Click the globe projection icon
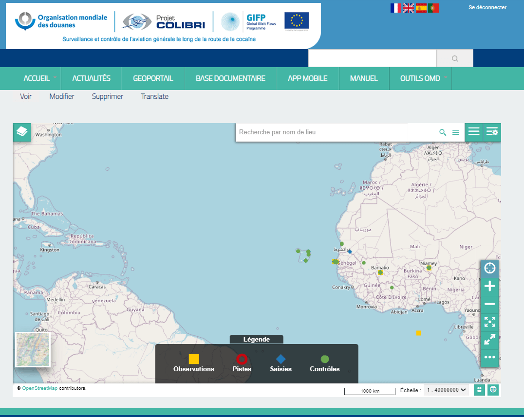Viewport: 524px width, 417px height. [x=493, y=390]
